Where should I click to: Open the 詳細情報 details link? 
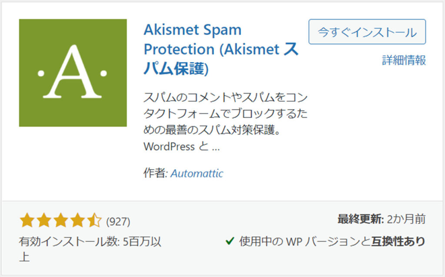404,60
